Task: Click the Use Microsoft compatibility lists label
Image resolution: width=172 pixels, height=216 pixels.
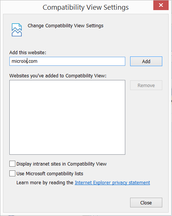Action: [x=50, y=173]
